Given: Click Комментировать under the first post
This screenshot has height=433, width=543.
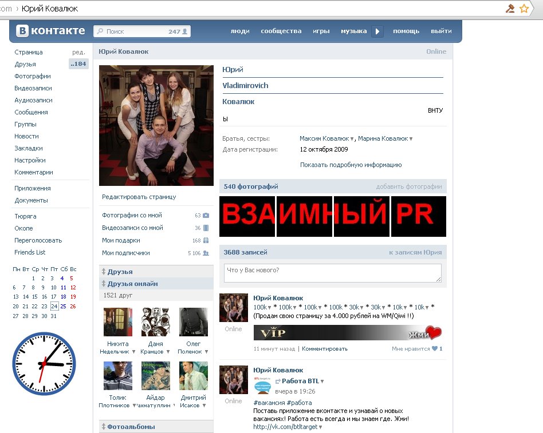Looking at the screenshot, I should [x=325, y=348].
